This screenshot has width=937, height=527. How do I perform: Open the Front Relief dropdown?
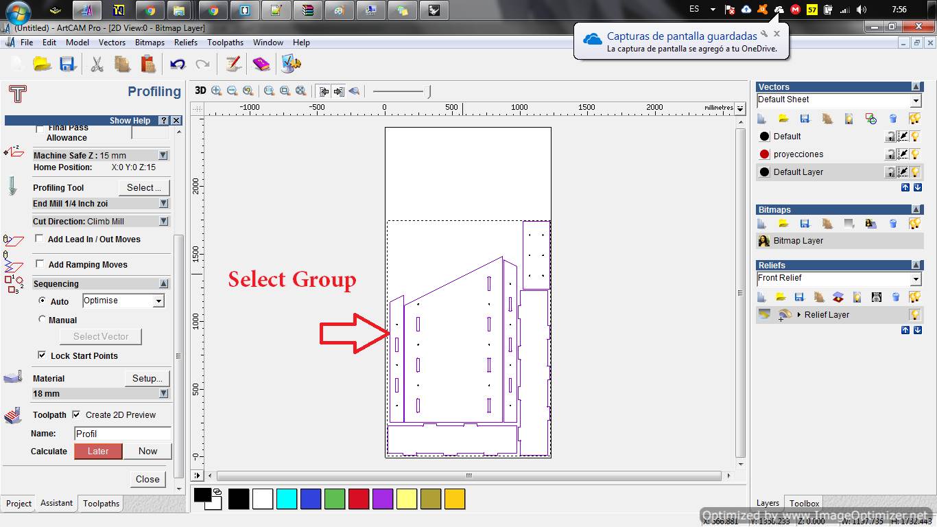916,279
